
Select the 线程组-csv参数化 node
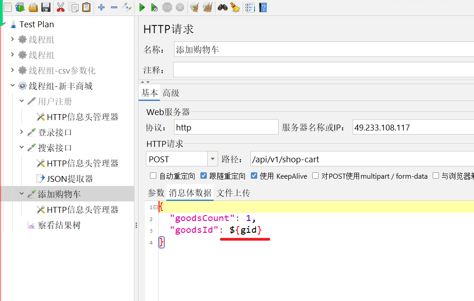62,70
